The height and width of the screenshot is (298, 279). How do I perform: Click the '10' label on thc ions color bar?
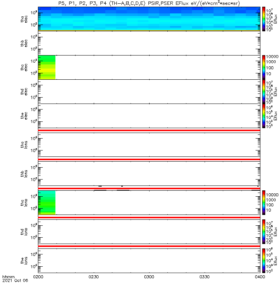tap(269, 210)
